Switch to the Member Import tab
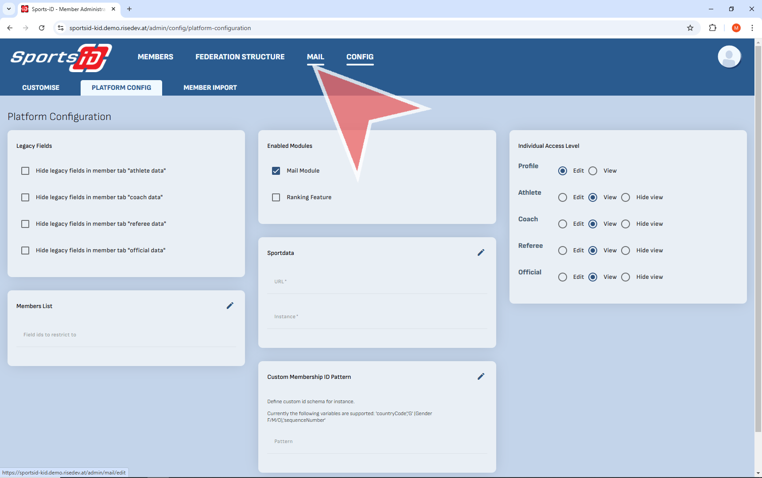Screen dimensions: 762x478 (210, 88)
